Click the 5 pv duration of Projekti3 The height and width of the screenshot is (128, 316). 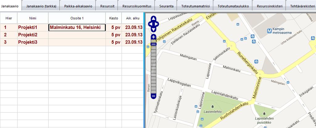tap(114, 42)
